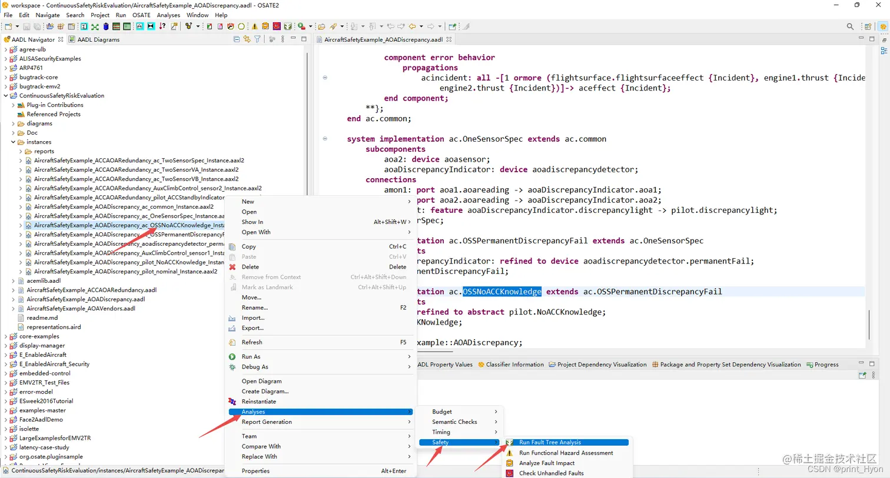This screenshot has height=478, width=890.
Task: Click the pin icon in the bottom panel
Action: point(862,375)
